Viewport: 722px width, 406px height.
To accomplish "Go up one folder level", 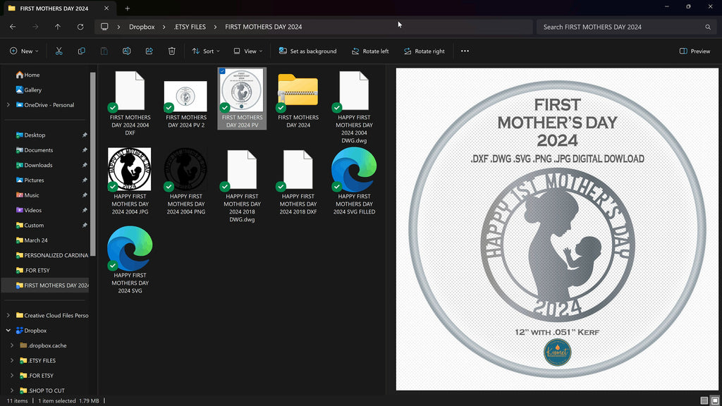I will 58,27.
